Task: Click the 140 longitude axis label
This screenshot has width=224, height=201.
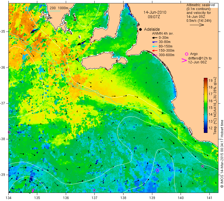Action: point(181,198)
